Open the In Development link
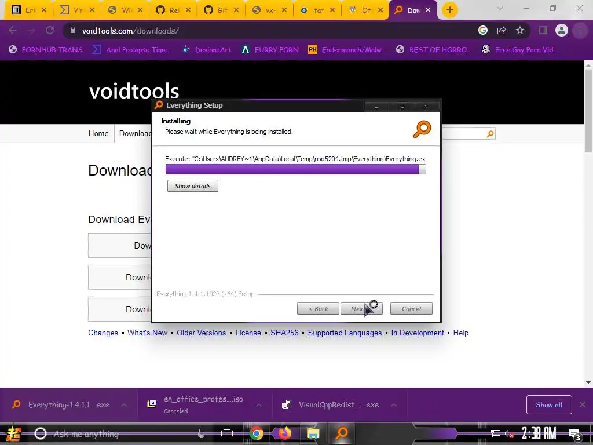Viewport: 593px width, 445px height. pyautogui.click(x=418, y=333)
